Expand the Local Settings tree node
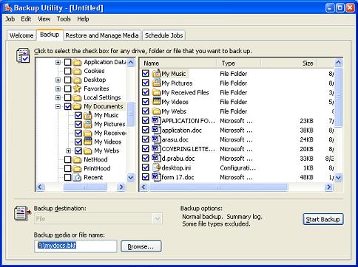The width and height of the screenshot is (358, 267). point(58,97)
